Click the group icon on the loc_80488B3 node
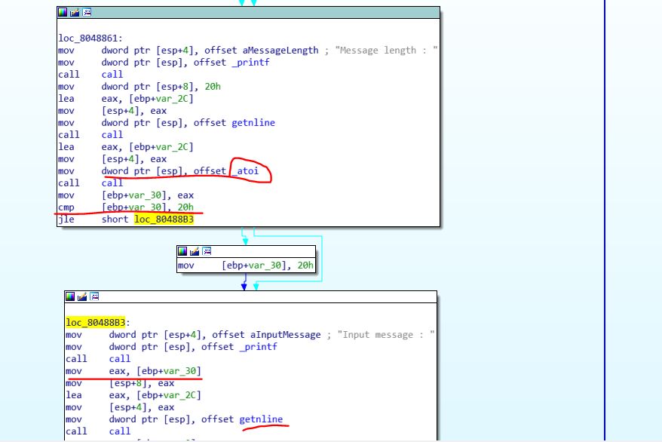This screenshot has width=662, height=442. 94,296
